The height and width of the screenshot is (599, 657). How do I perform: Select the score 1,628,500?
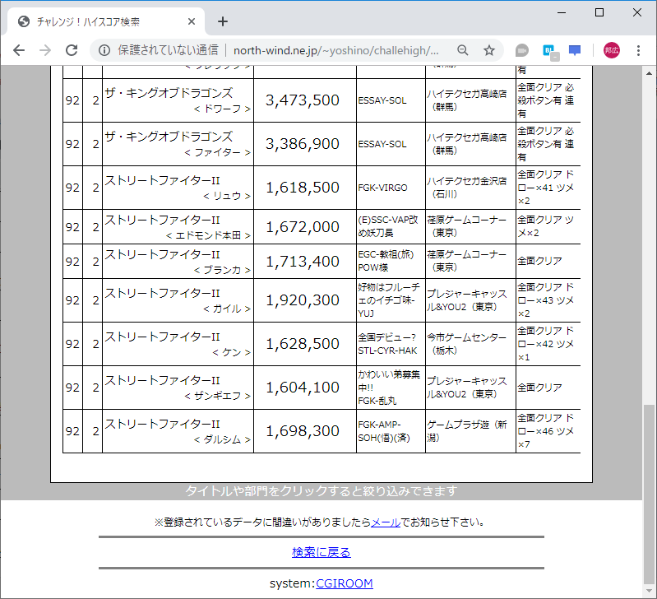coord(303,344)
